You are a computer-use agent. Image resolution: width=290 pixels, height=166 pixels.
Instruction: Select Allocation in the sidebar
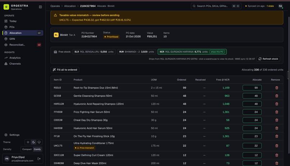point(23,33)
